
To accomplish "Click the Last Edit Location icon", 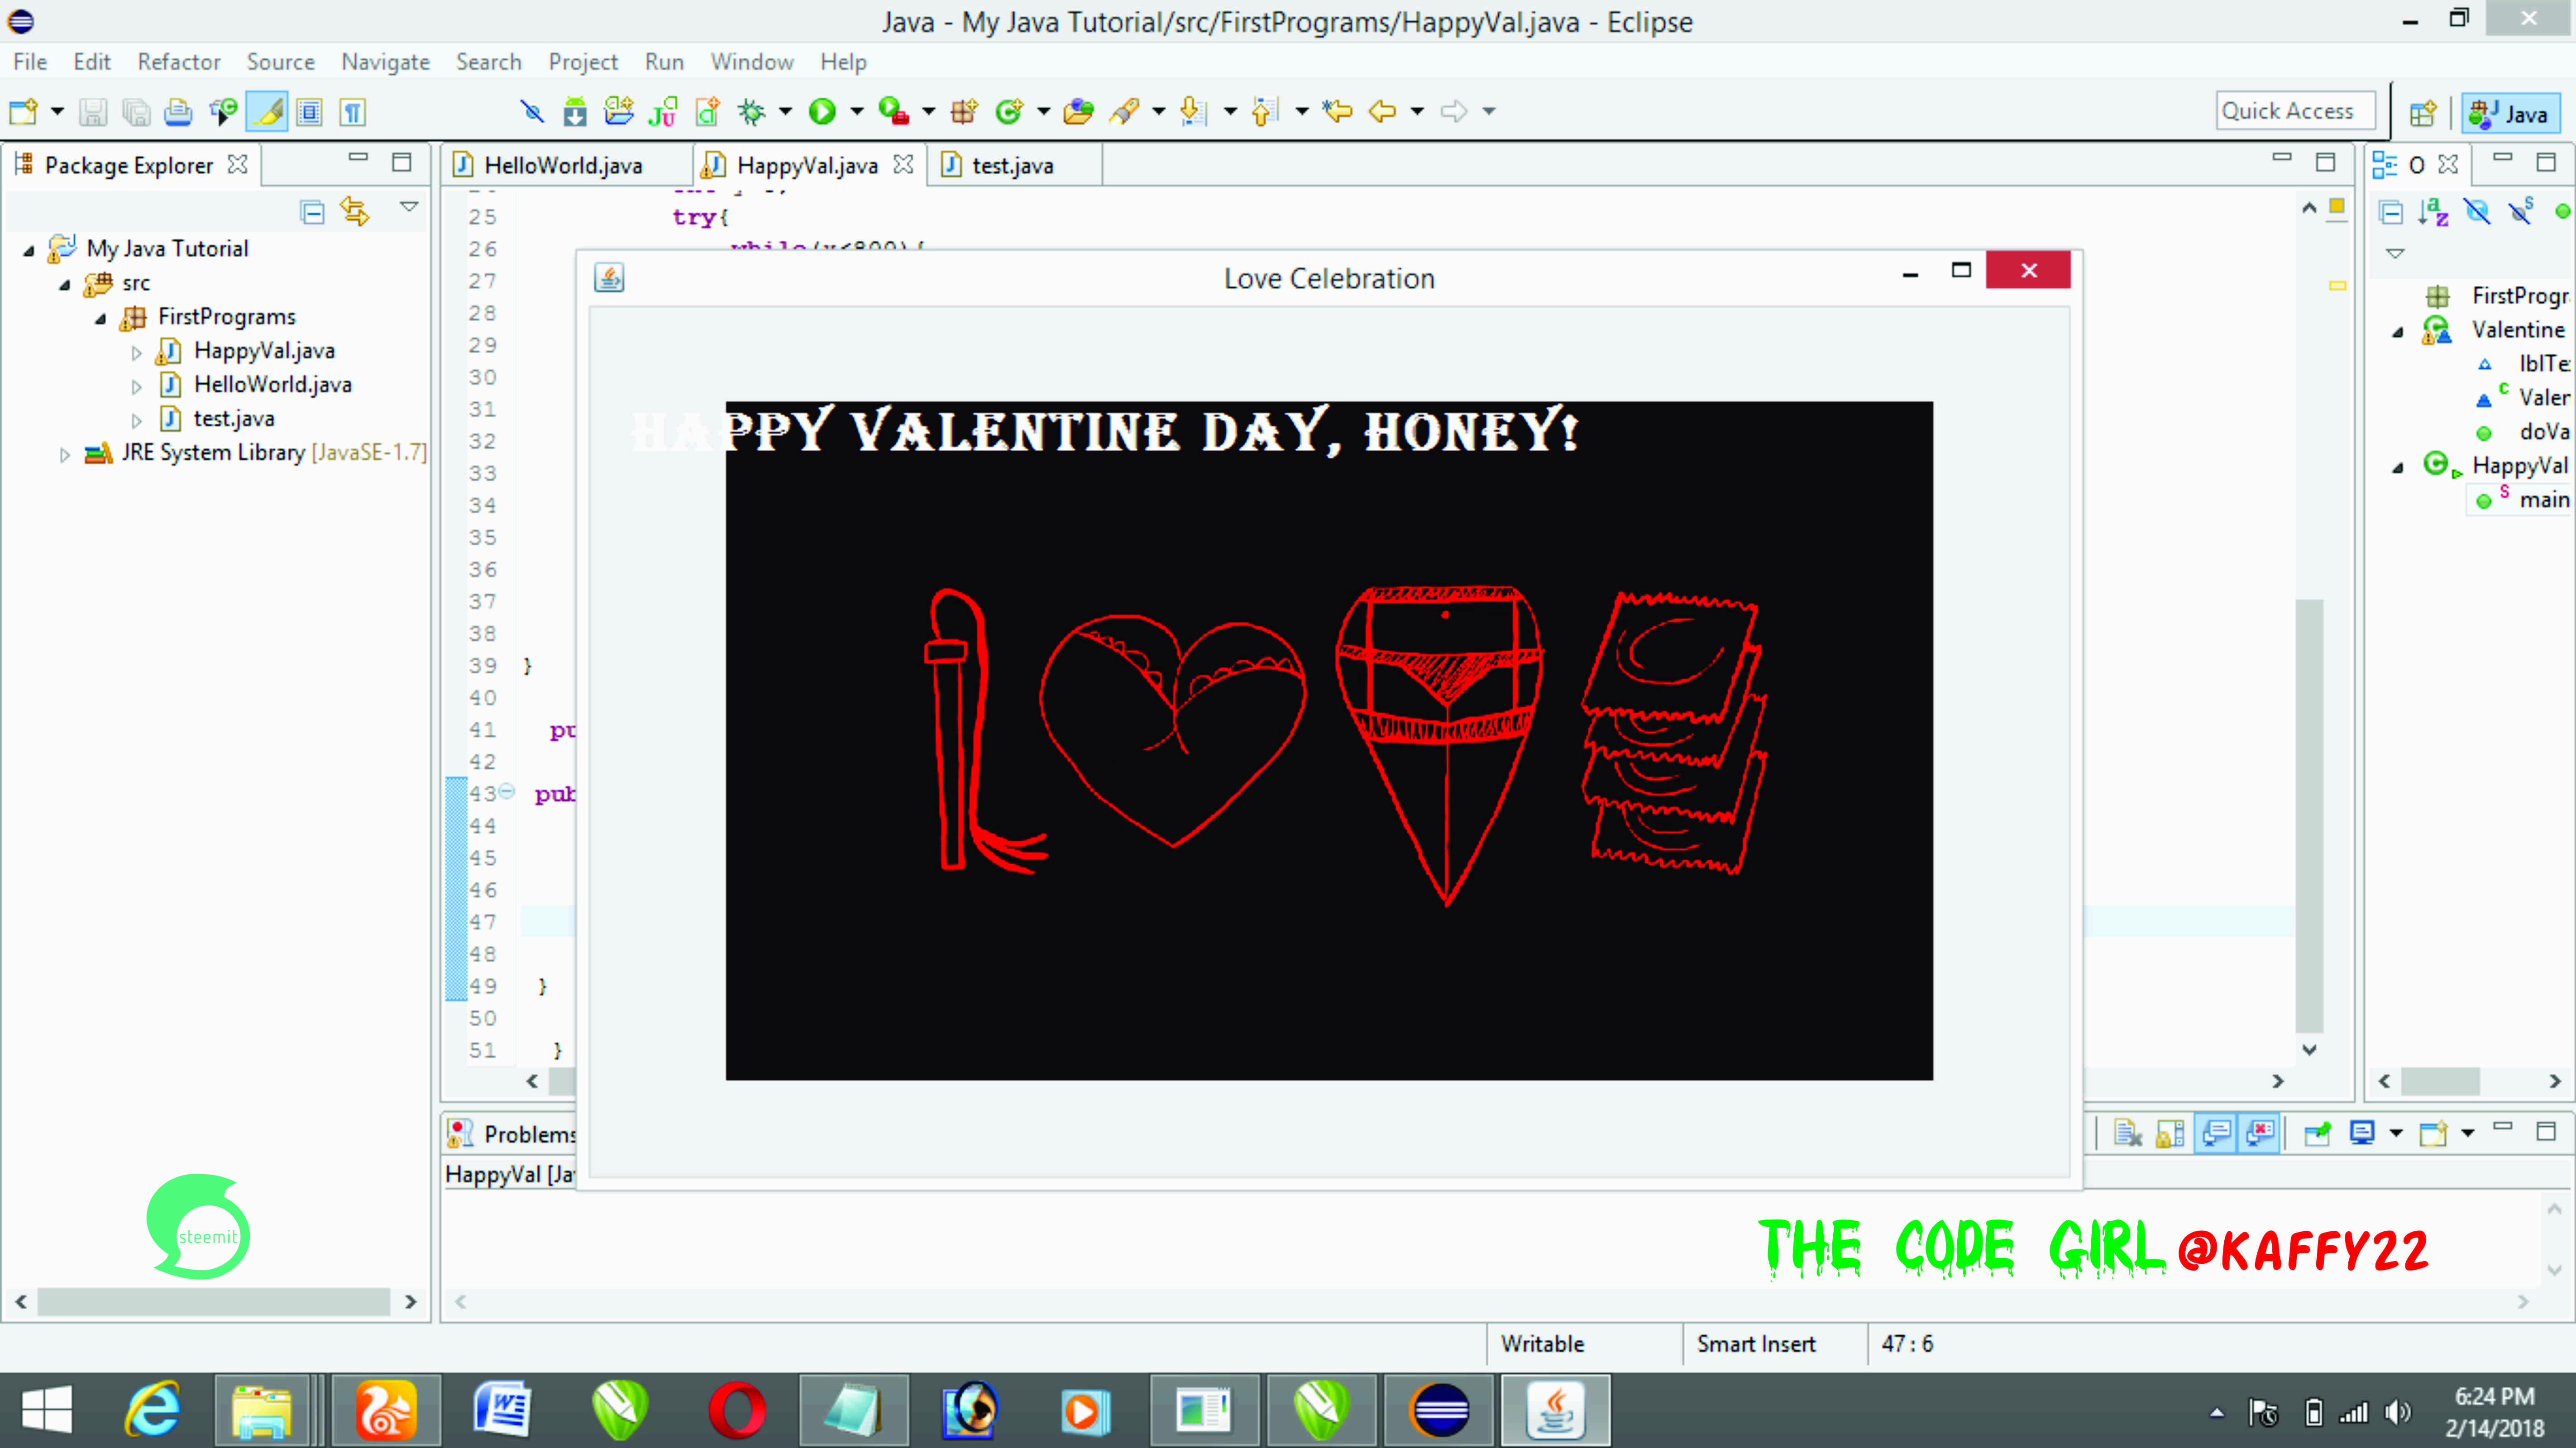I will click(x=1337, y=111).
